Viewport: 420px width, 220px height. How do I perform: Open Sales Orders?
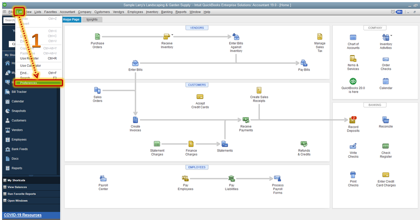click(x=97, y=90)
